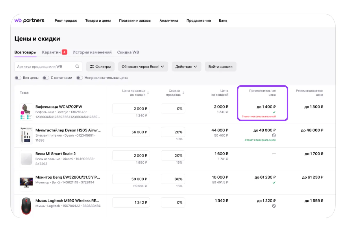The width and height of the screenshot is (346, 232).
Task: Edit price field 2 000 ₽ for Вафельница
Action: 131,109
